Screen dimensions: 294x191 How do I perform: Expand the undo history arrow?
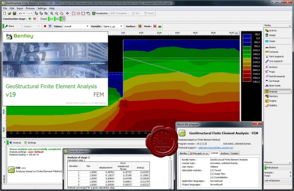coord(24,13)
